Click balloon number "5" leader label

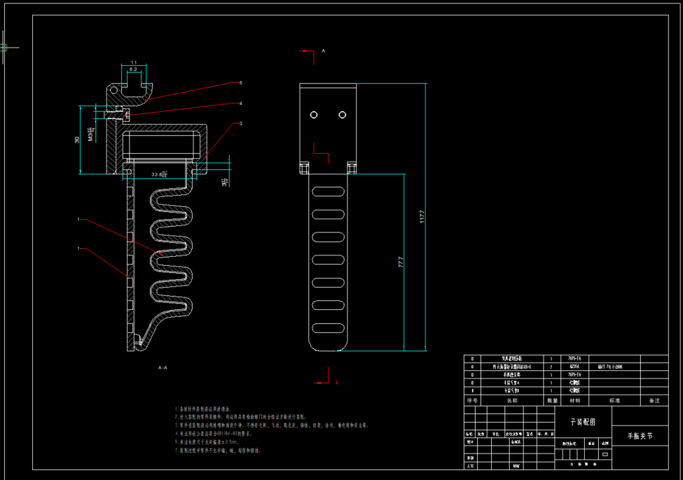pos(240,83)
